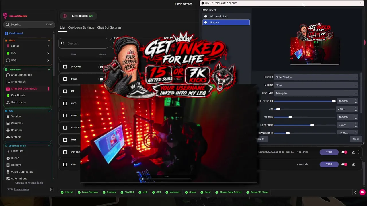Collapse the sidebar with the panel icon

52,189
